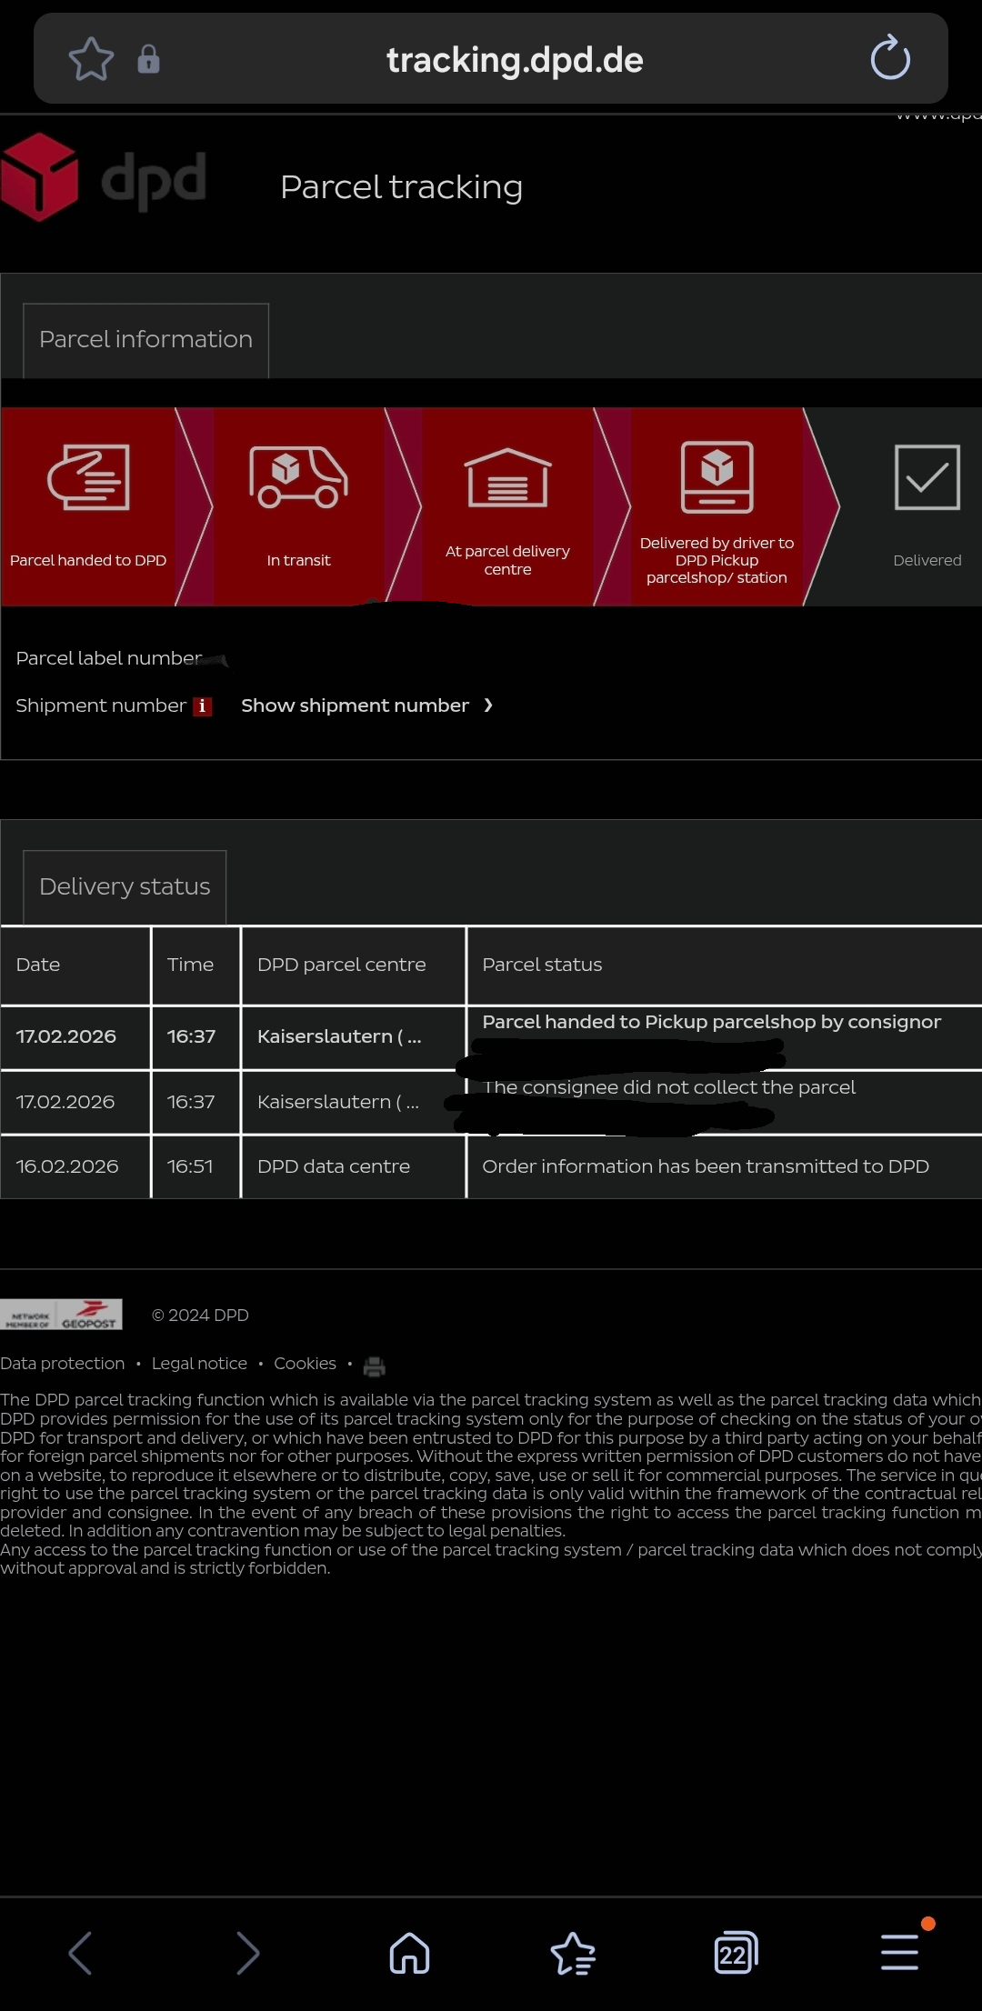Select the Delivery status tab

[x=125, y=886]
